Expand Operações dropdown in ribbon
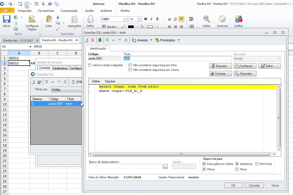The height and width of the screenshot is (195, 293). (x=74, y=29)
